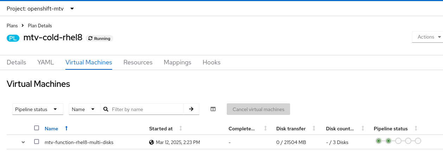Switch to the YAML tab

coord(46,62)
